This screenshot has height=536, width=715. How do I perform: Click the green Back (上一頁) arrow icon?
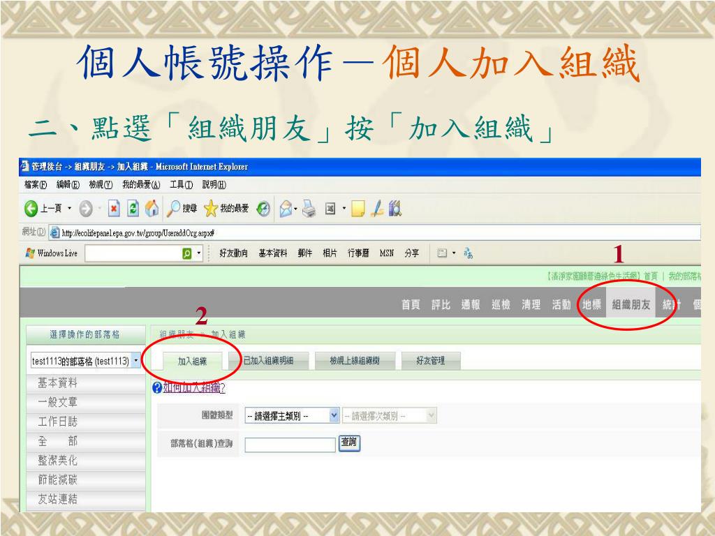point(31,209)
